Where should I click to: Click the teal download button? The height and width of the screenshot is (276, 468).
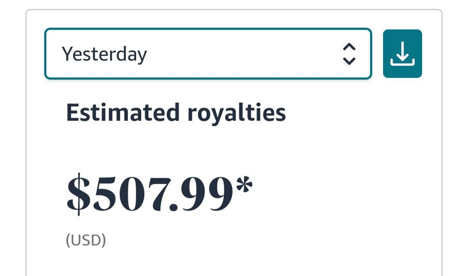pyautogui.click(x=402, y=53)
